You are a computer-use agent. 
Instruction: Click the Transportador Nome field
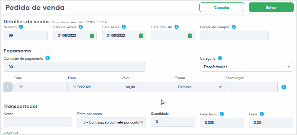[38, 122]
